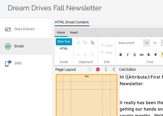Collapse the Page Layout panel
This screenshot has width=163, height=116.
[x=114, y=69]
